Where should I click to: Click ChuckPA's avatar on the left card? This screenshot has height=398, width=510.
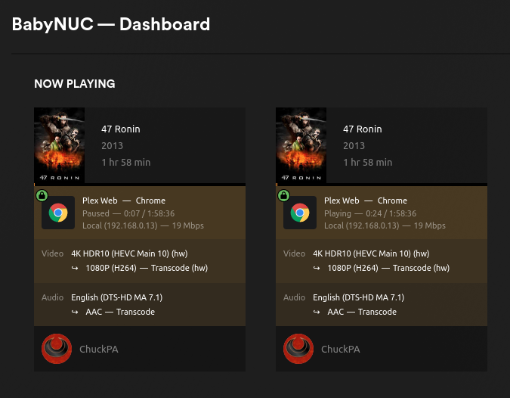56,349
